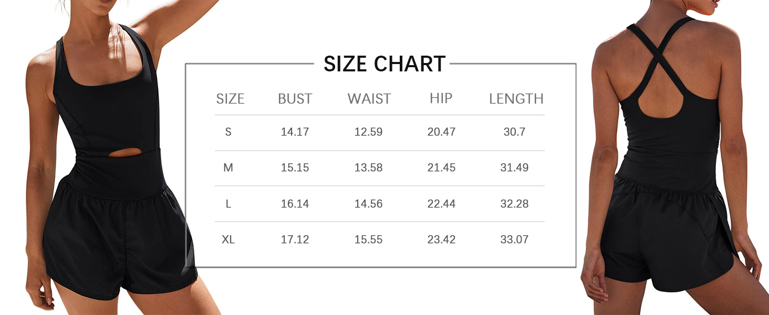
Task: Click length value 33.07 for size XL
Action: click(514, 239)
